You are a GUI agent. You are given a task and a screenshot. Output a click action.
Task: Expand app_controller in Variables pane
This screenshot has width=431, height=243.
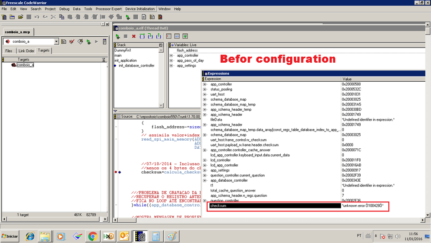(171, 56)
